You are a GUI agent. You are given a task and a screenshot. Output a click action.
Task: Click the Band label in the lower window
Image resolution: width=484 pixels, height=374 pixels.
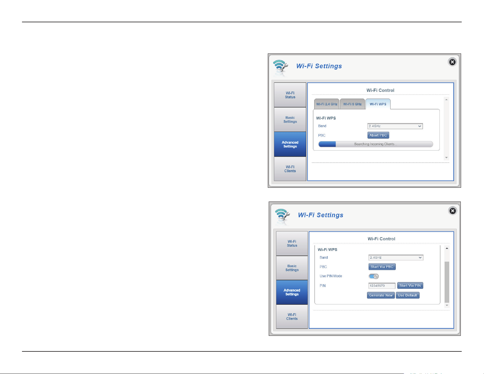[324, 258]
